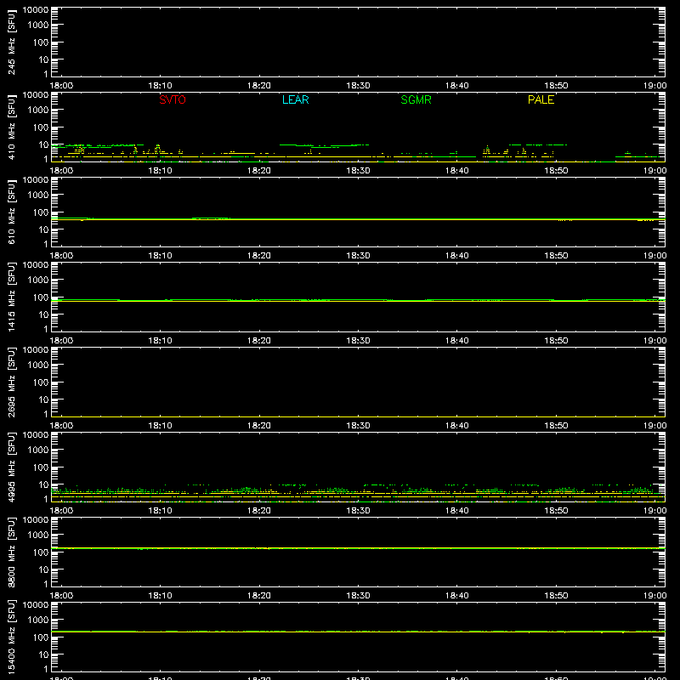Click the red SVTO station label
Screen dimensions: 680x680
(173, 99)
